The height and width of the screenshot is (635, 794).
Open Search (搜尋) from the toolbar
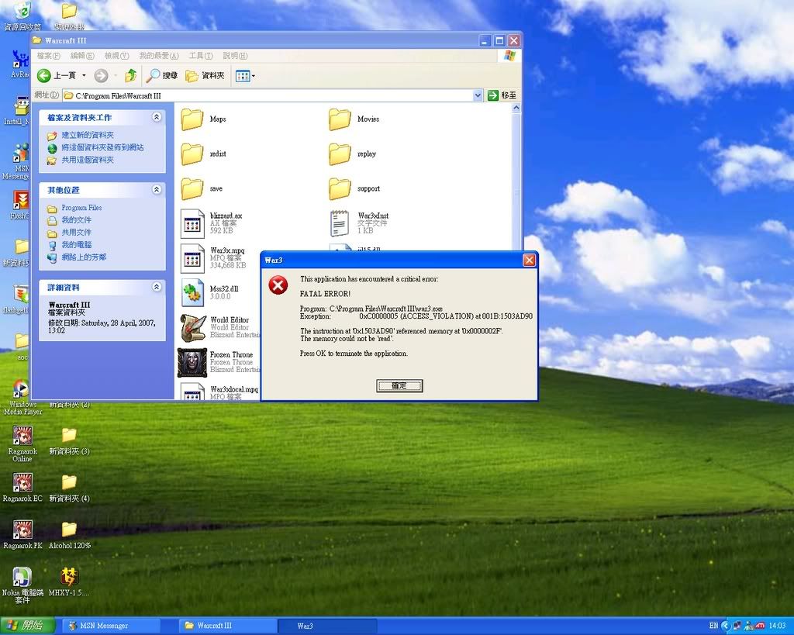[x=162, y=75]
